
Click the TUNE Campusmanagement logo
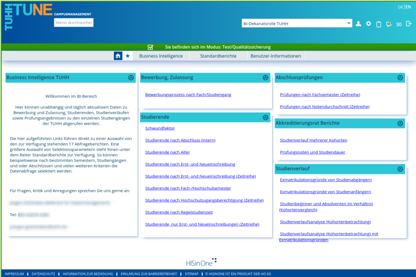point(48,17)
